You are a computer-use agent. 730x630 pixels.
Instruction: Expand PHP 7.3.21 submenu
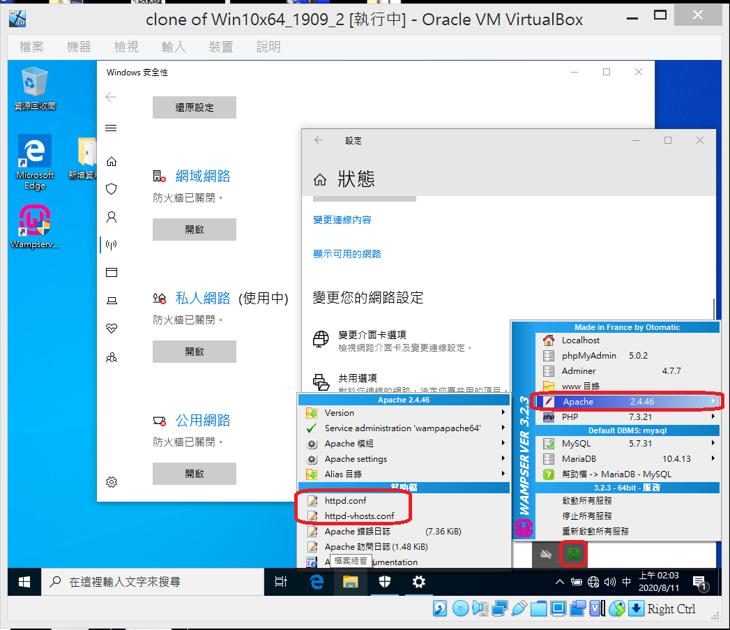(627, 417)
